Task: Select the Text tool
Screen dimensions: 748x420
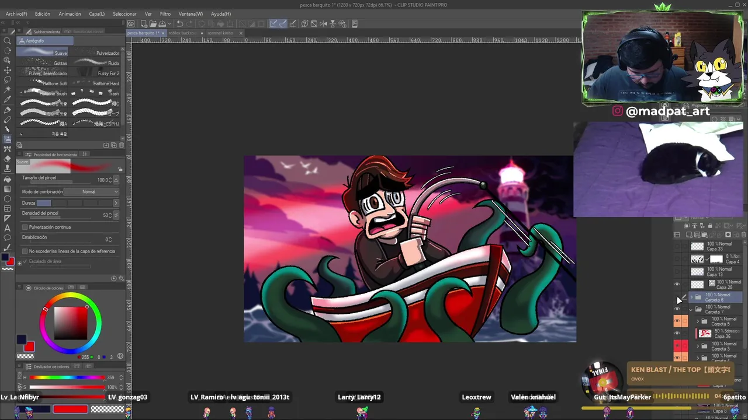Action: click(8, 228)
